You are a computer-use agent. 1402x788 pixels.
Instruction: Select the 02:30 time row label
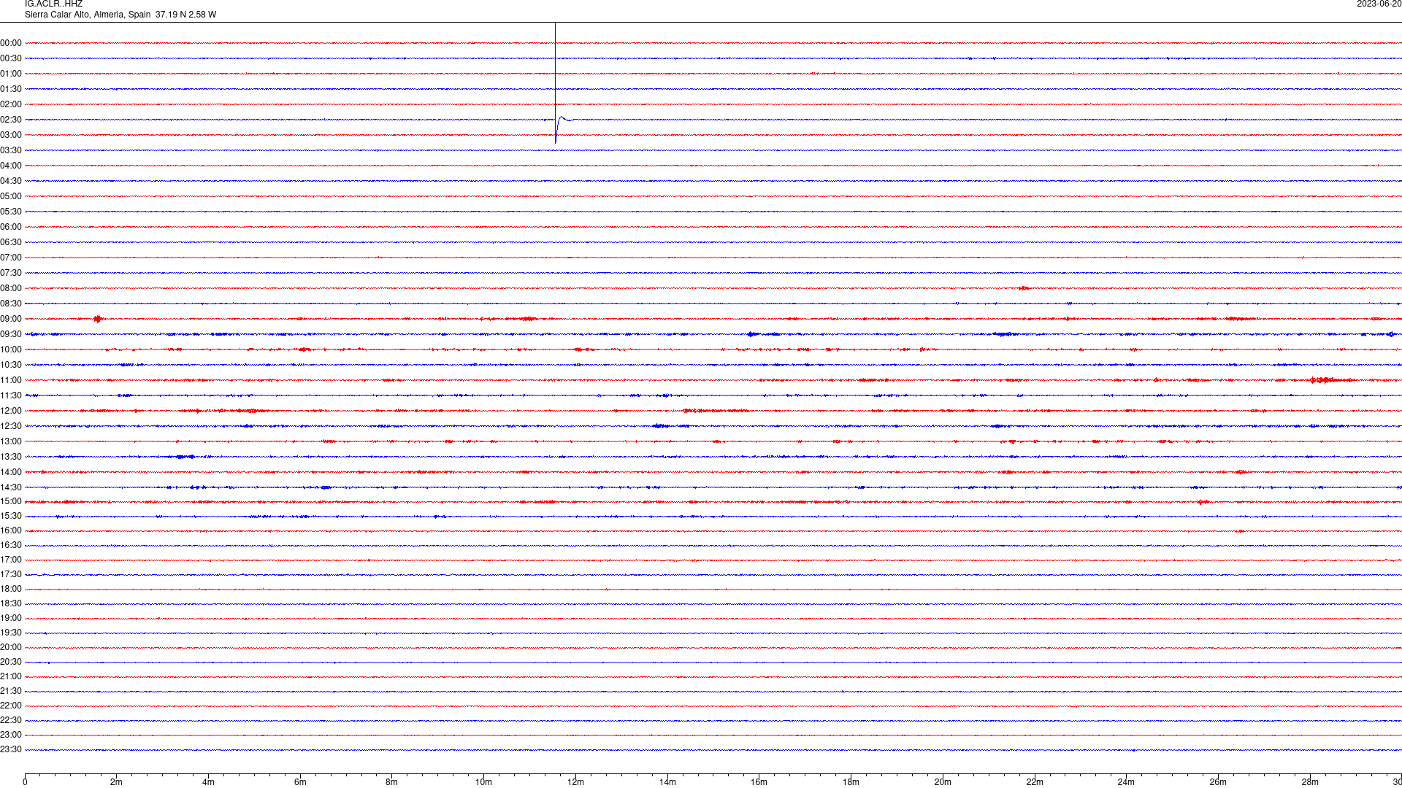pos(11,120)
